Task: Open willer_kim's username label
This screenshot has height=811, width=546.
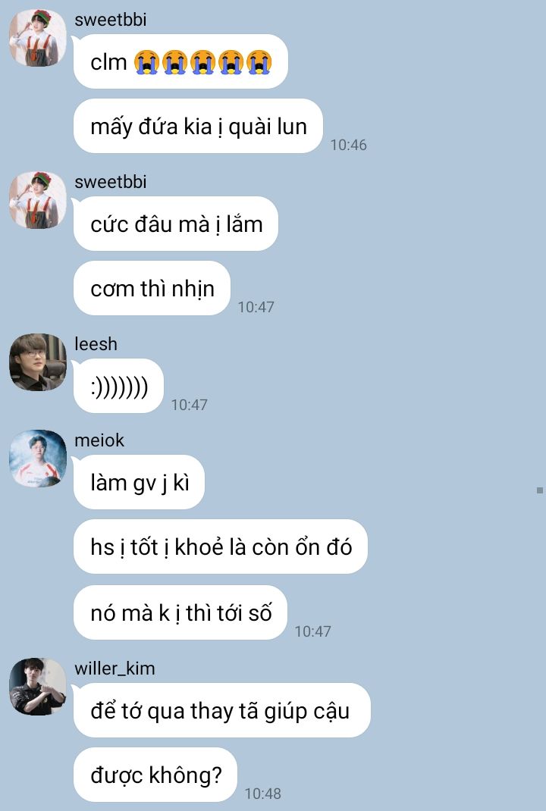Action: tap(115, 669)
